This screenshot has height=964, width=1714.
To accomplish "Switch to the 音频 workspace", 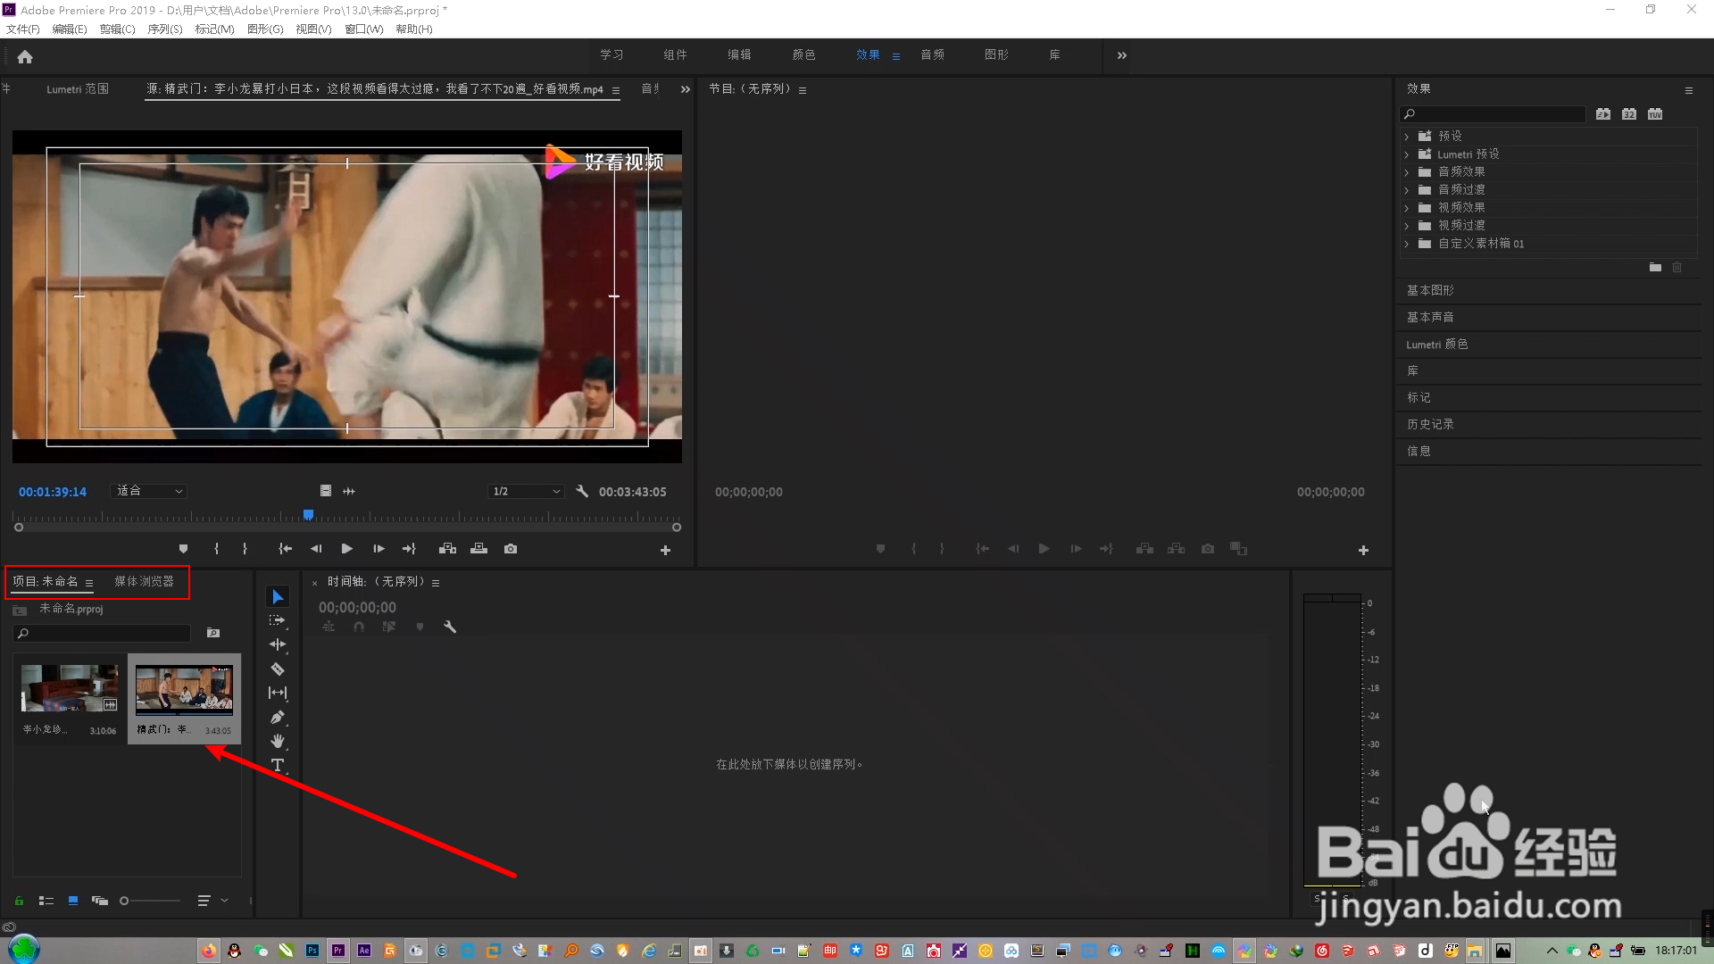I will [x=932, y=55].
